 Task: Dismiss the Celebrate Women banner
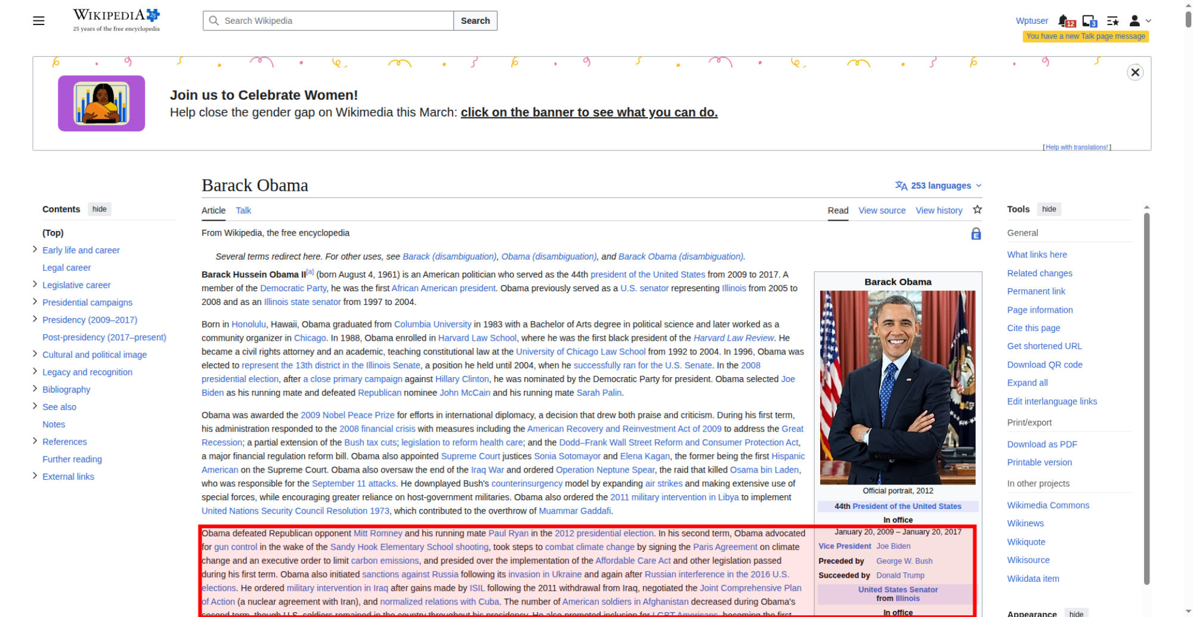tap(1135, 73)
